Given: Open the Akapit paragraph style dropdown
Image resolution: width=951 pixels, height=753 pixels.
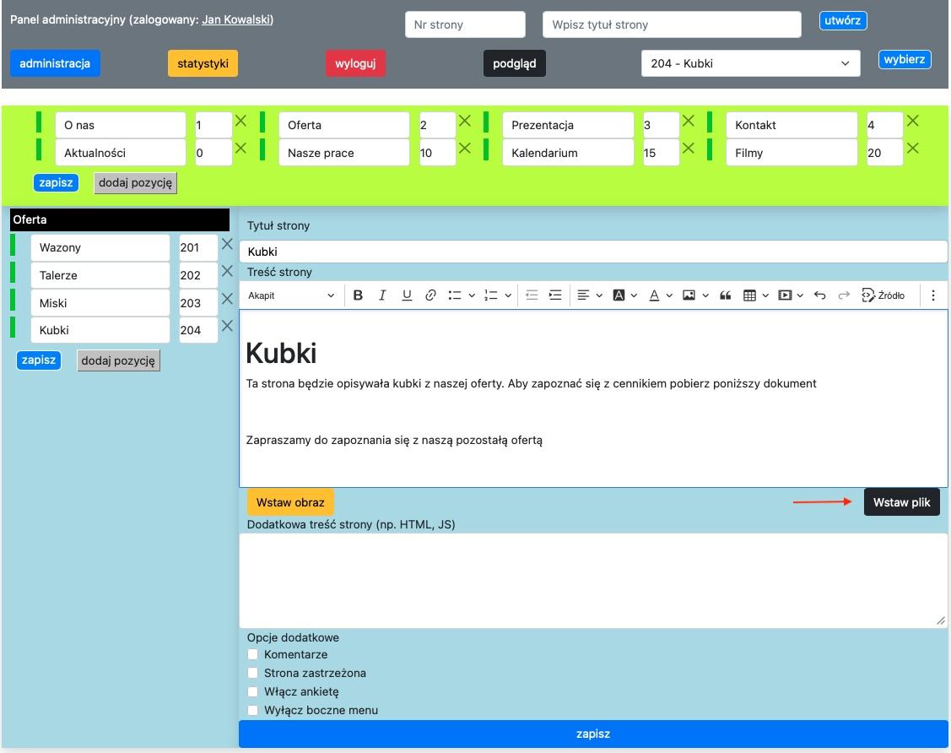Looking at the screenshot, I should (291, 295).
